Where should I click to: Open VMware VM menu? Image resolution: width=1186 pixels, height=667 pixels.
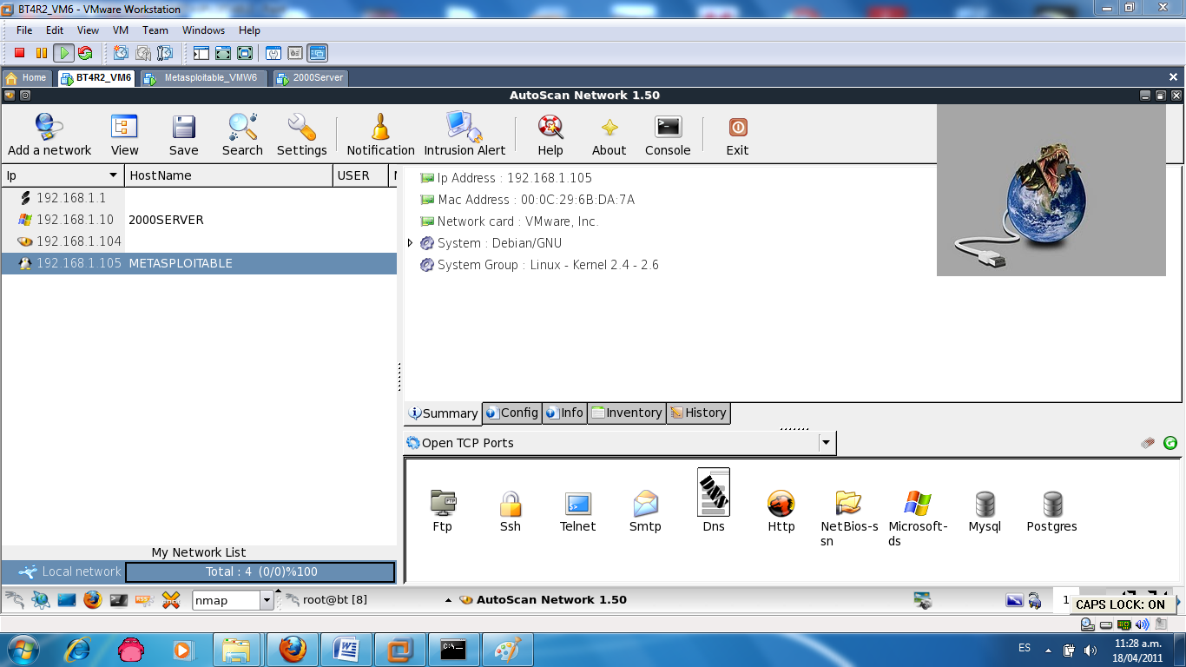click(121, 30)
